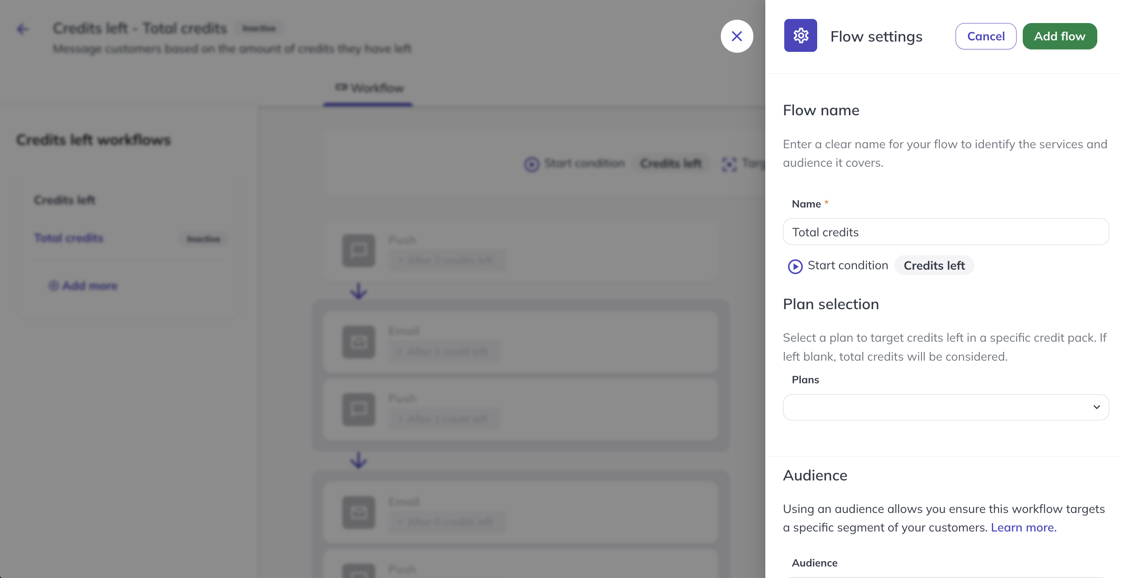
Task: Click the first Push step icon
Action: click(x=358, y=251)
